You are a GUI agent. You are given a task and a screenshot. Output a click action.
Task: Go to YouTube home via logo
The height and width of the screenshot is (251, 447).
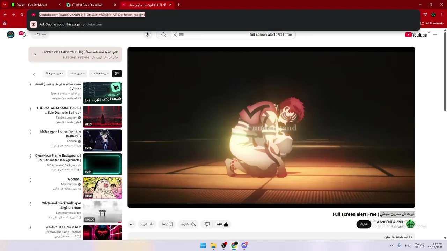click(x=416, y=35)
